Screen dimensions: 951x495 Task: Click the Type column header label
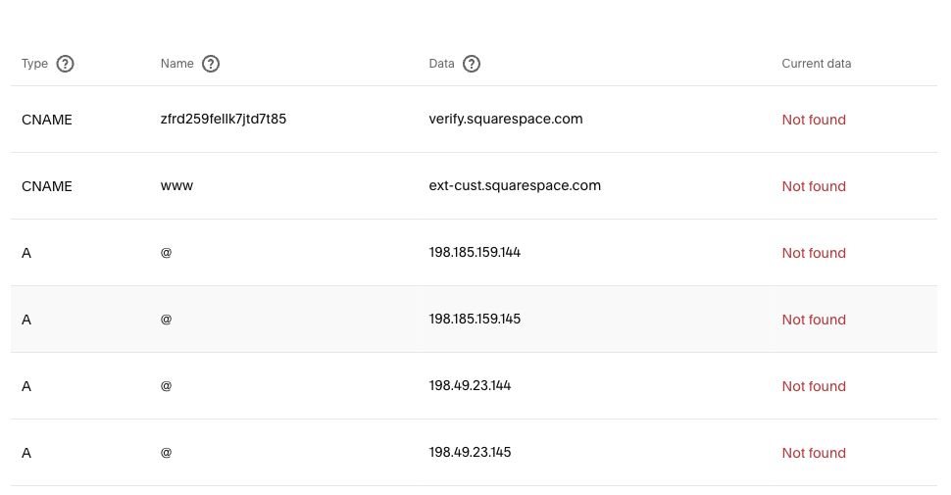coord(34,64)
